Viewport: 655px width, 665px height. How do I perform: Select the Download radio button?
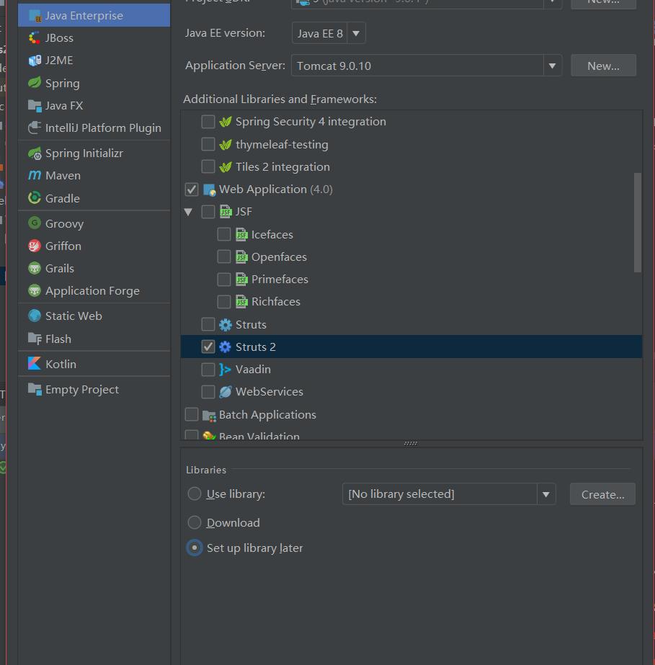click(195, 522)
